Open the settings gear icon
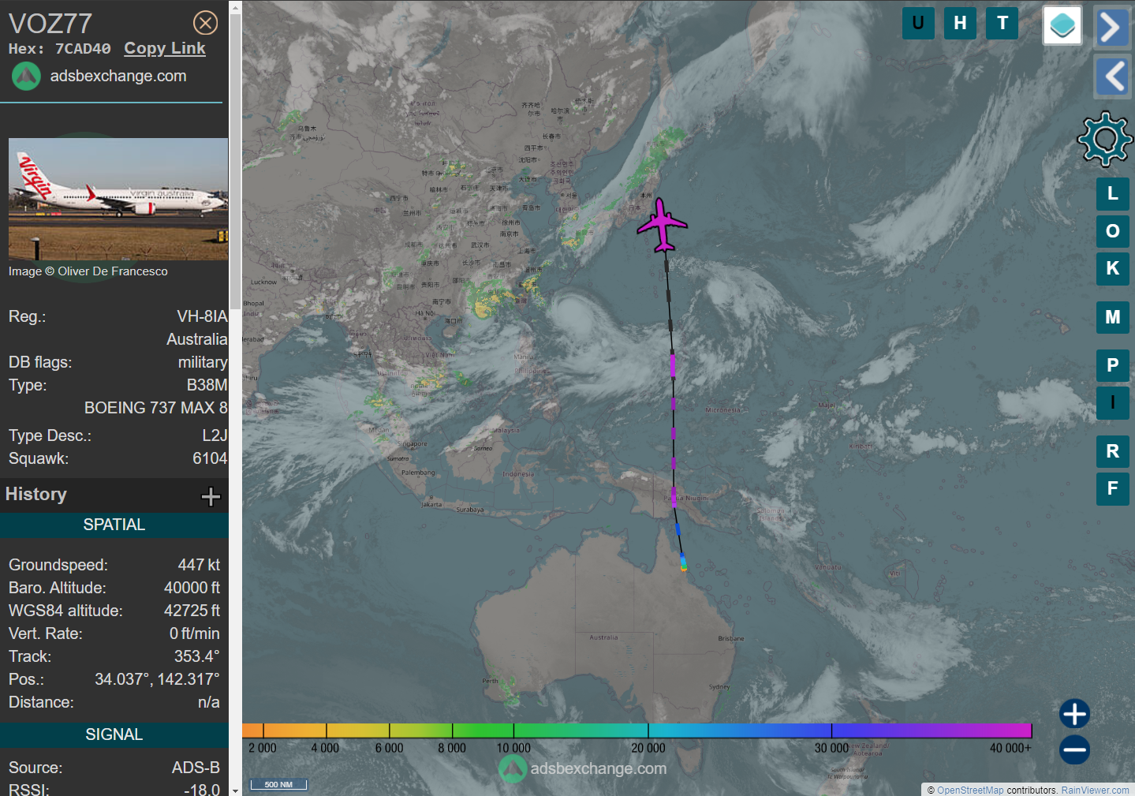Image resolution: width=1135 pixels, height=796 pixels. coord(1105,140)
